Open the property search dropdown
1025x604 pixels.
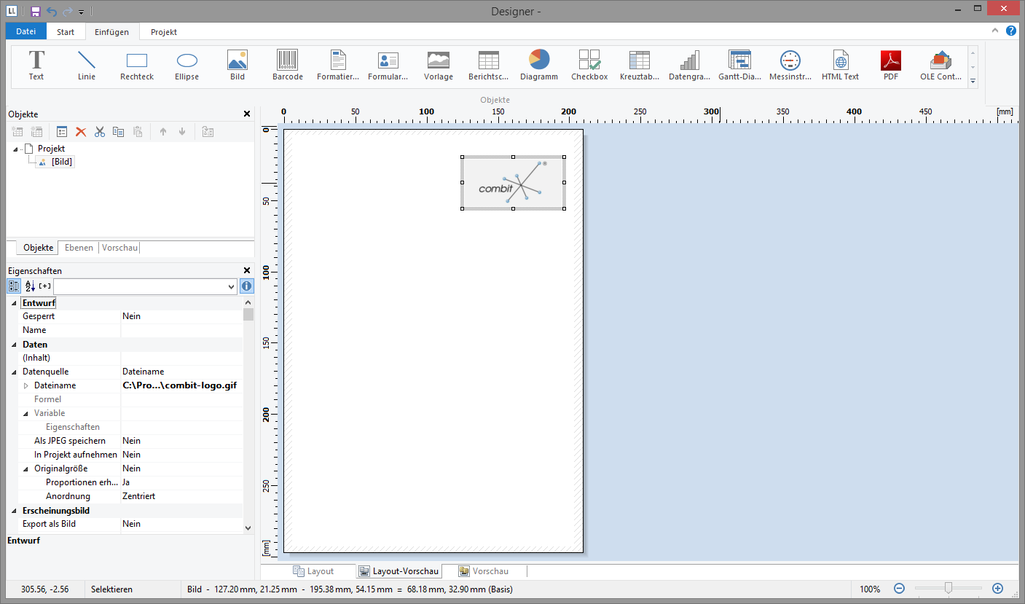[231, 287]
